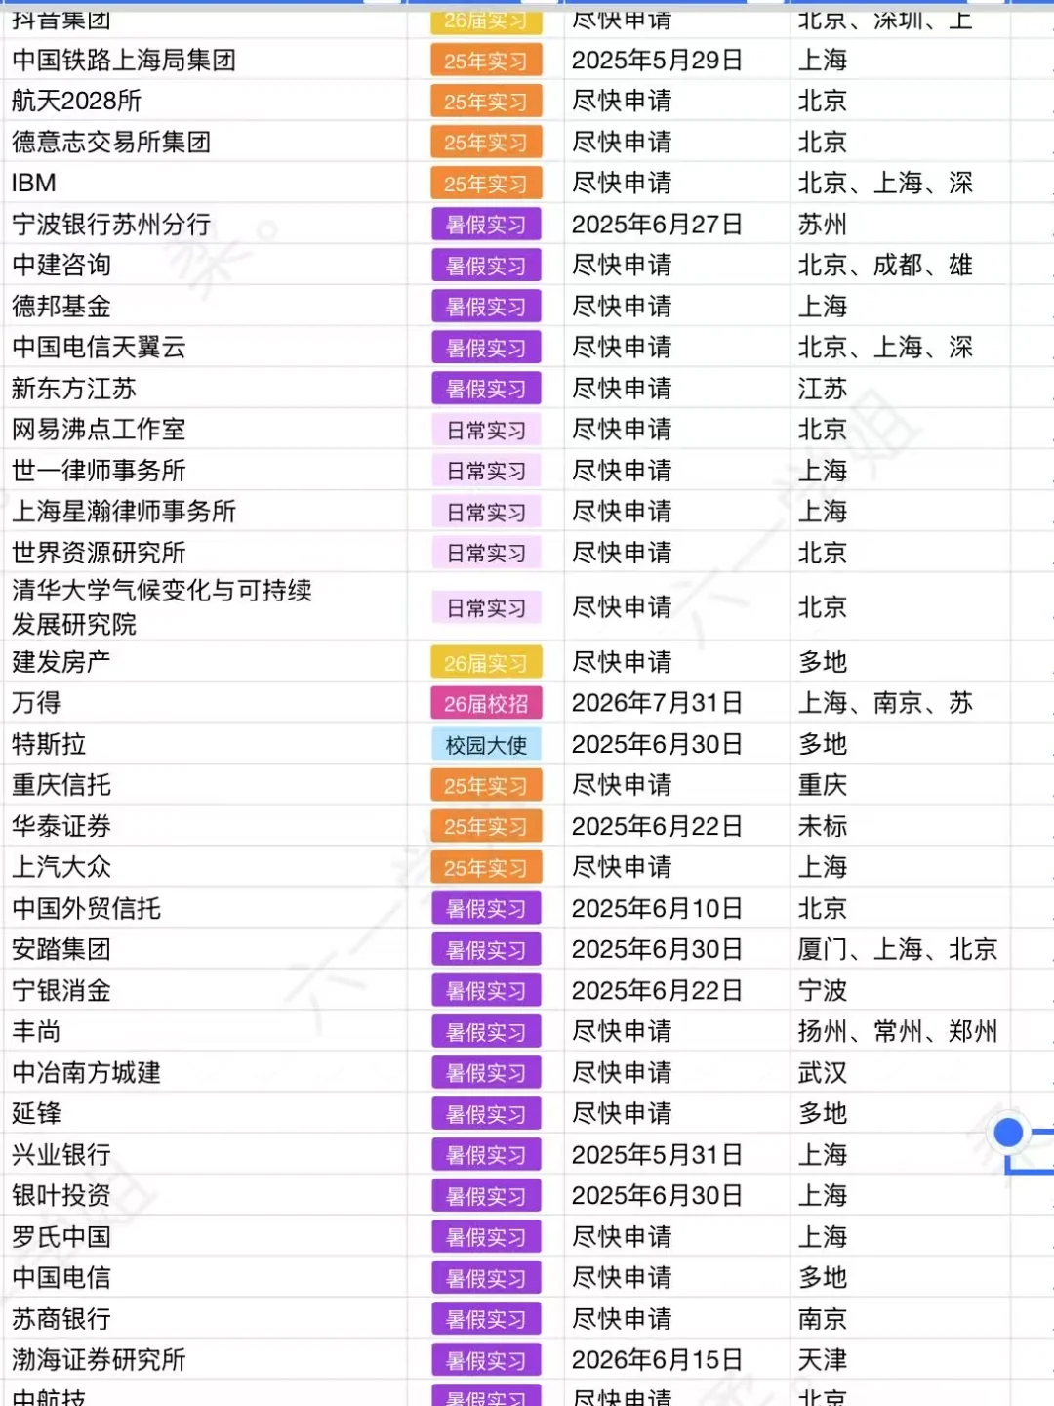Viewport: 1054px width, 1406px height.
Task: Select the 天津 location cell
Action: 900,1359
